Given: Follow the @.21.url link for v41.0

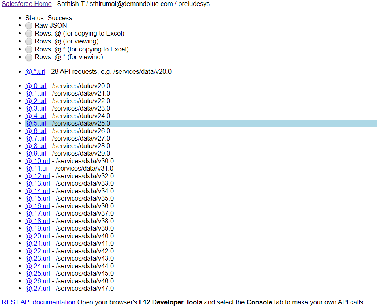Looking at the screenshot, I should [38, 244].
